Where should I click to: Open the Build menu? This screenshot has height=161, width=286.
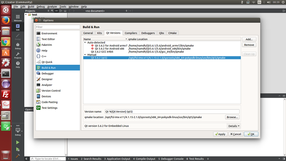31,7
